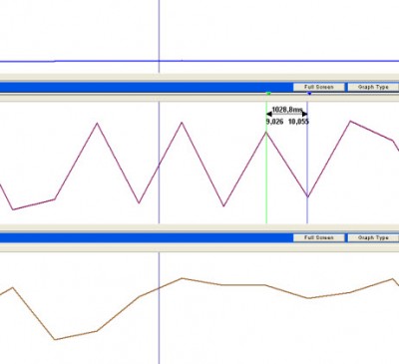Click the right measurement arrowhead
399x364 pixels.
pos(304,115)
